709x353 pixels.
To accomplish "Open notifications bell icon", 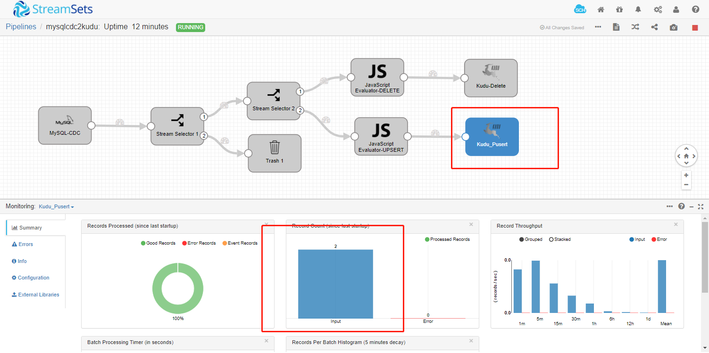I will [638, 9].
